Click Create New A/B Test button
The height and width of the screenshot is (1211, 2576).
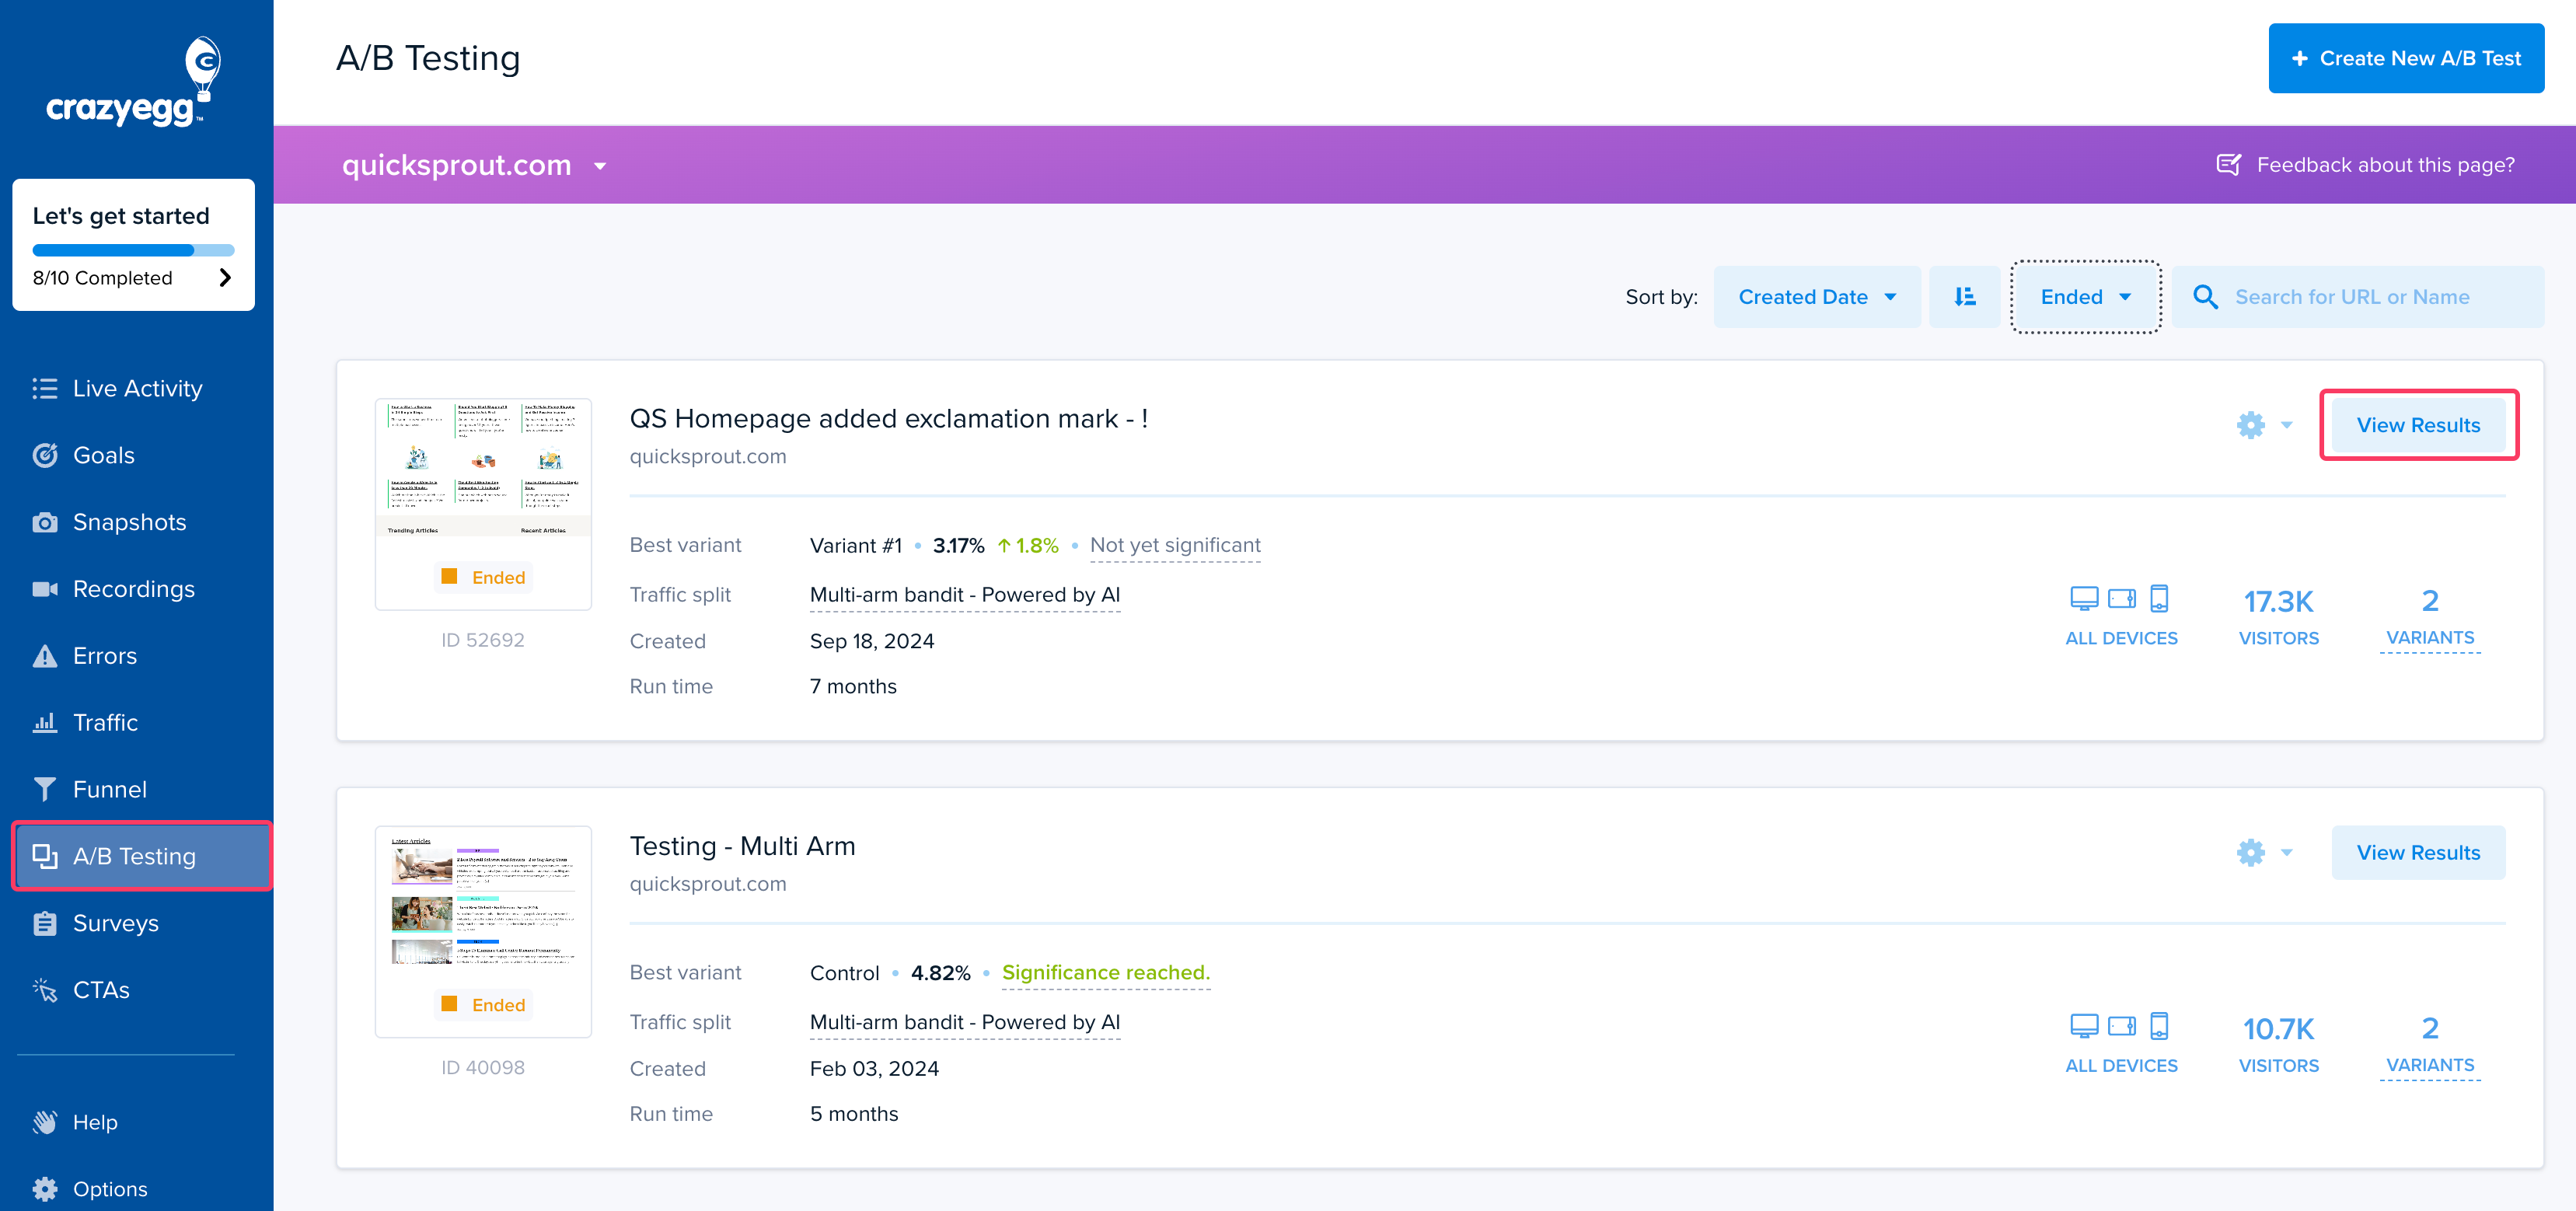click(x=2406, y=58)
